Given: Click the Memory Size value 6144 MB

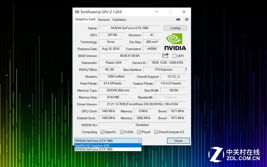Looking at the screenshot, I should pos(113,97).
